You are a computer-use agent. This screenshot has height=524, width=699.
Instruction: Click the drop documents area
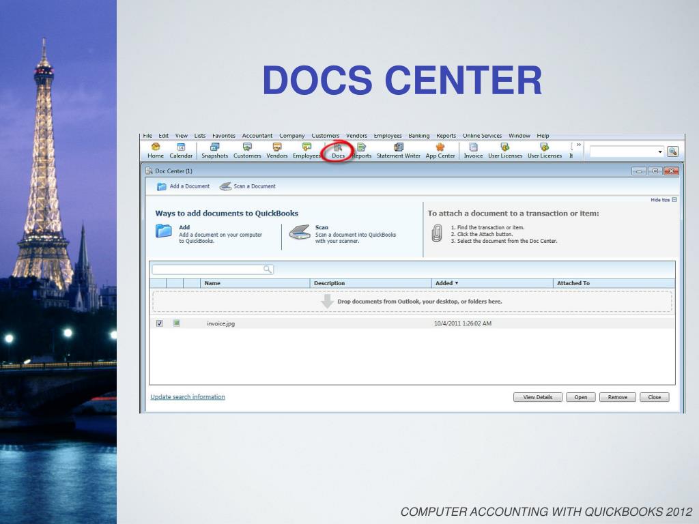point(412,302)
